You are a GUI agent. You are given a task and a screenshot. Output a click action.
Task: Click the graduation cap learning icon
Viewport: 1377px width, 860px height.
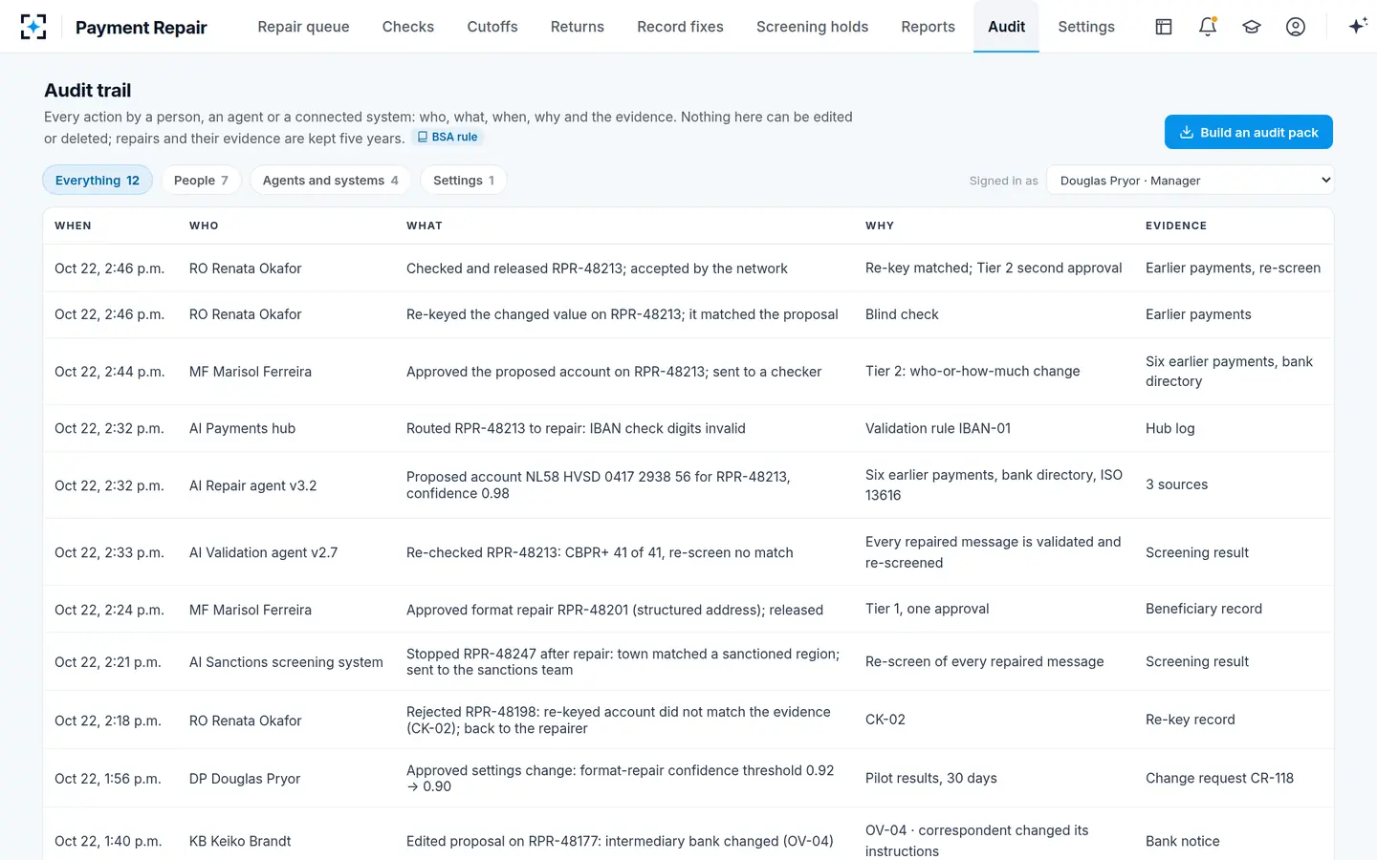[1252, 27]
